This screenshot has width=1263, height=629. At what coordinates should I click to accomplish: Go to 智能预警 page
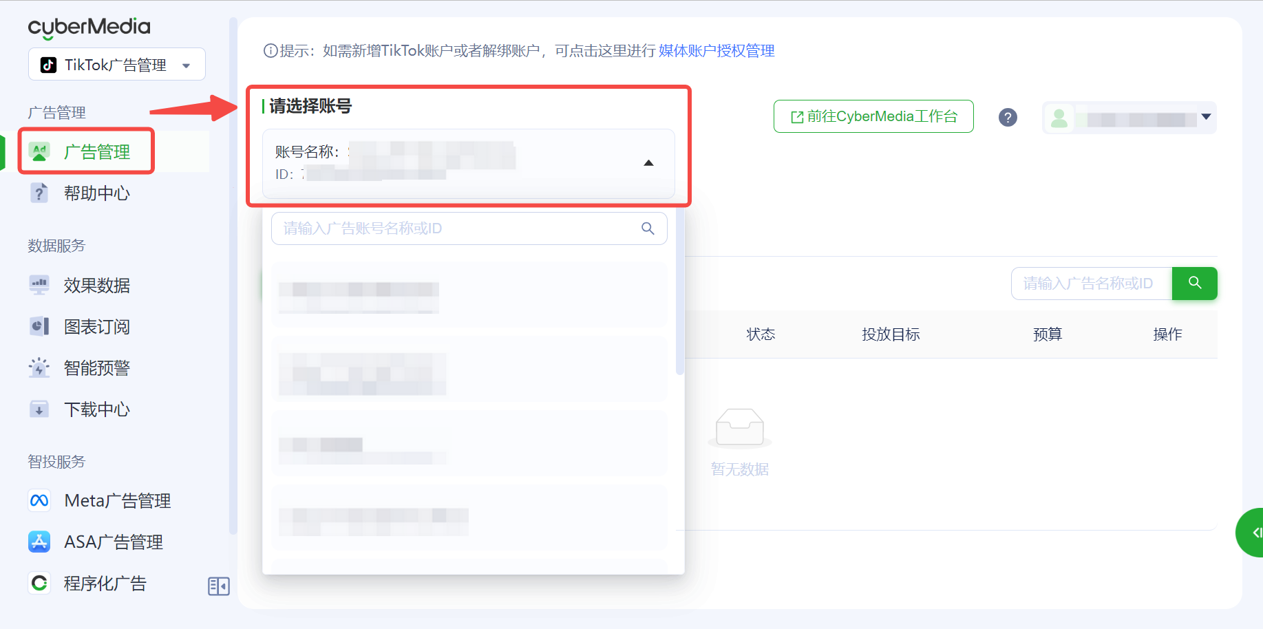pyautogui.click(x=96, y=367)
